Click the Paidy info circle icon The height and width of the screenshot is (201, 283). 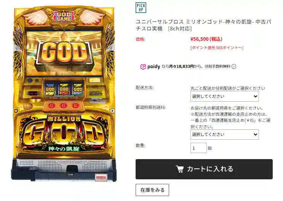tap(234, 67)
